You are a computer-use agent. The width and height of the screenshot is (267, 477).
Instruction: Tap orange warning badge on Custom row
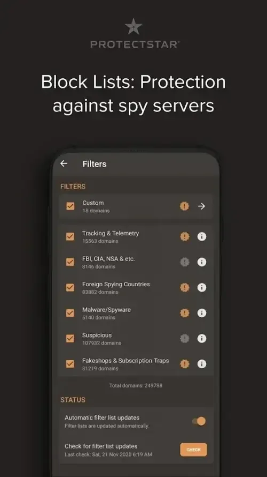pyautogui.click(x=184, y=206)
